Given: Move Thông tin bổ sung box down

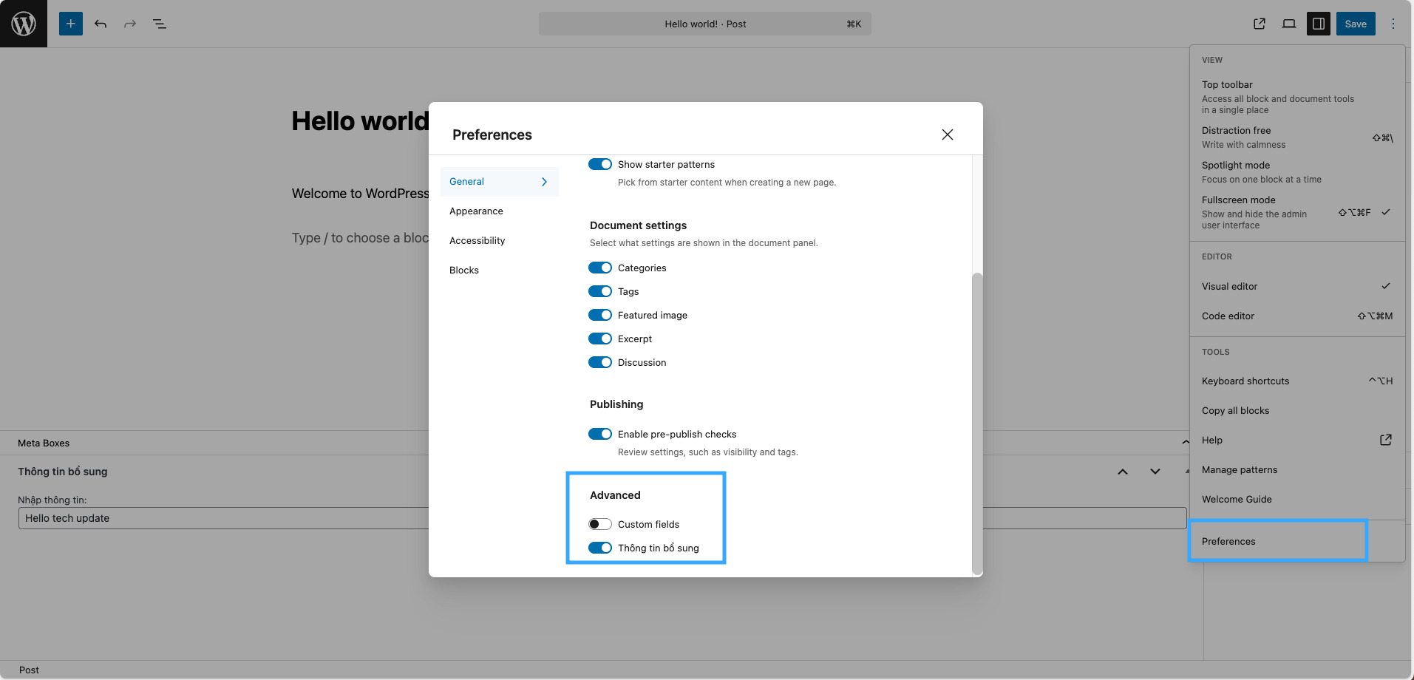Looking at the screenshot, I should 1155,472.
